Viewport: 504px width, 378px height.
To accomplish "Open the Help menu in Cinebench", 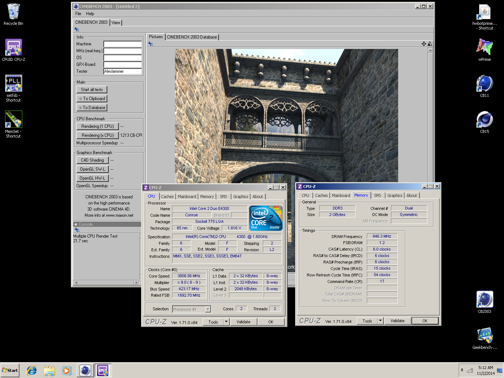I will [x=90, y=14].
